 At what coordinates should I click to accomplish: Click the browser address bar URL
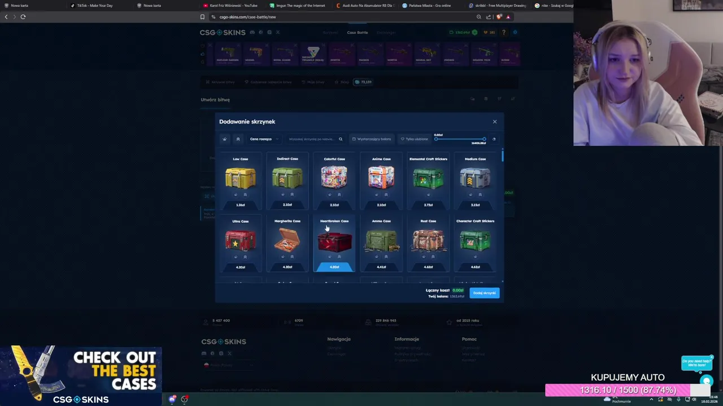[x=247, y=17]
